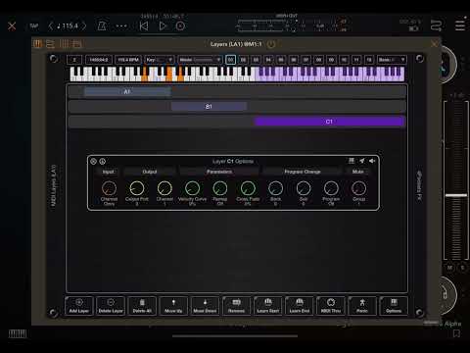Viewport: 470px width, 353px height.
Task: Adjust the mixer volume fader on the right
Action: [456, 195]
